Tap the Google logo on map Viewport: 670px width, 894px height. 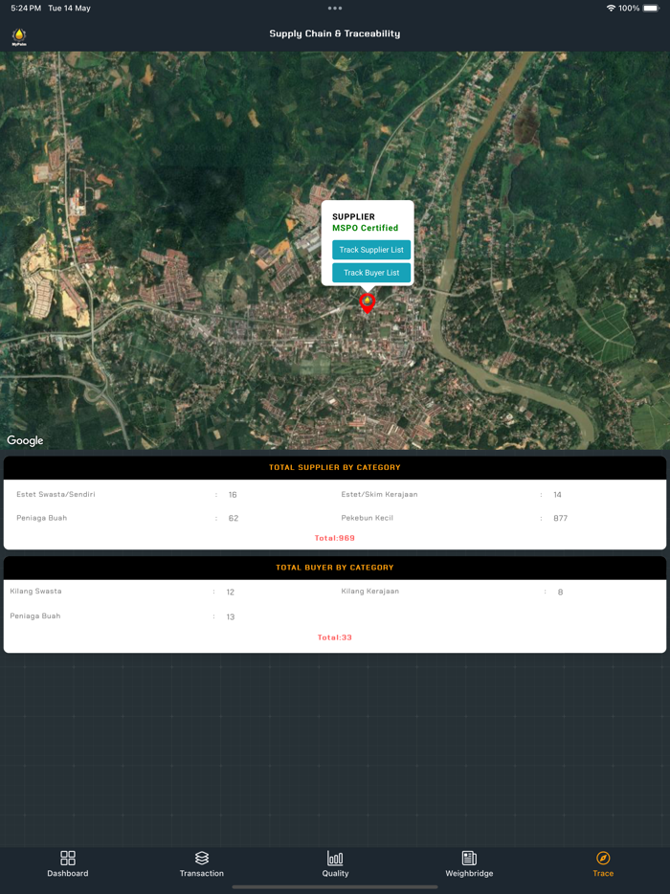tap(25, 440)
